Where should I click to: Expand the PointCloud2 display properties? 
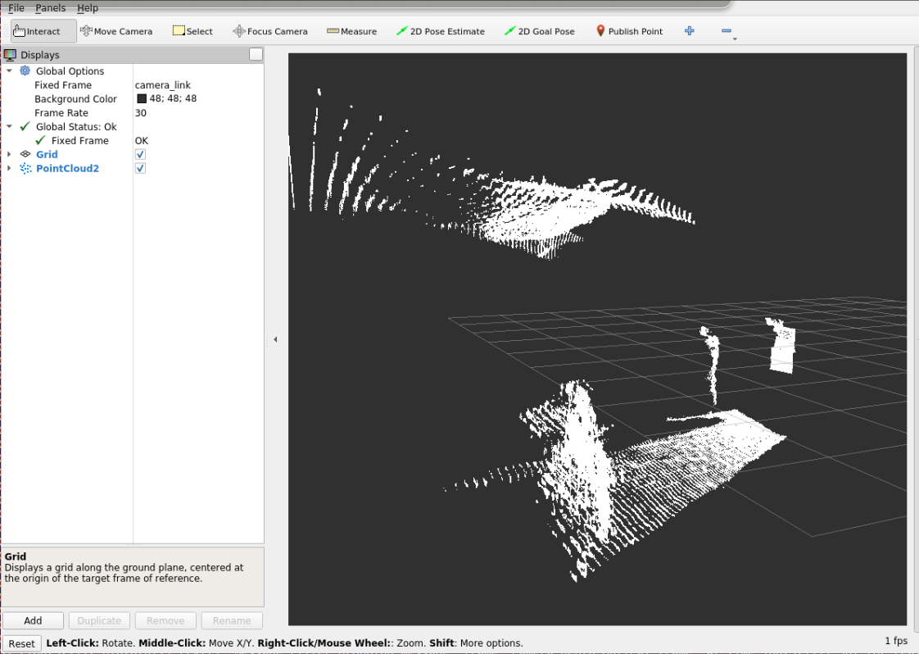9,168
